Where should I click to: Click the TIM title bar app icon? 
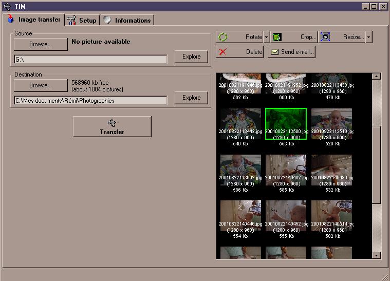click(x=7, y=7)
